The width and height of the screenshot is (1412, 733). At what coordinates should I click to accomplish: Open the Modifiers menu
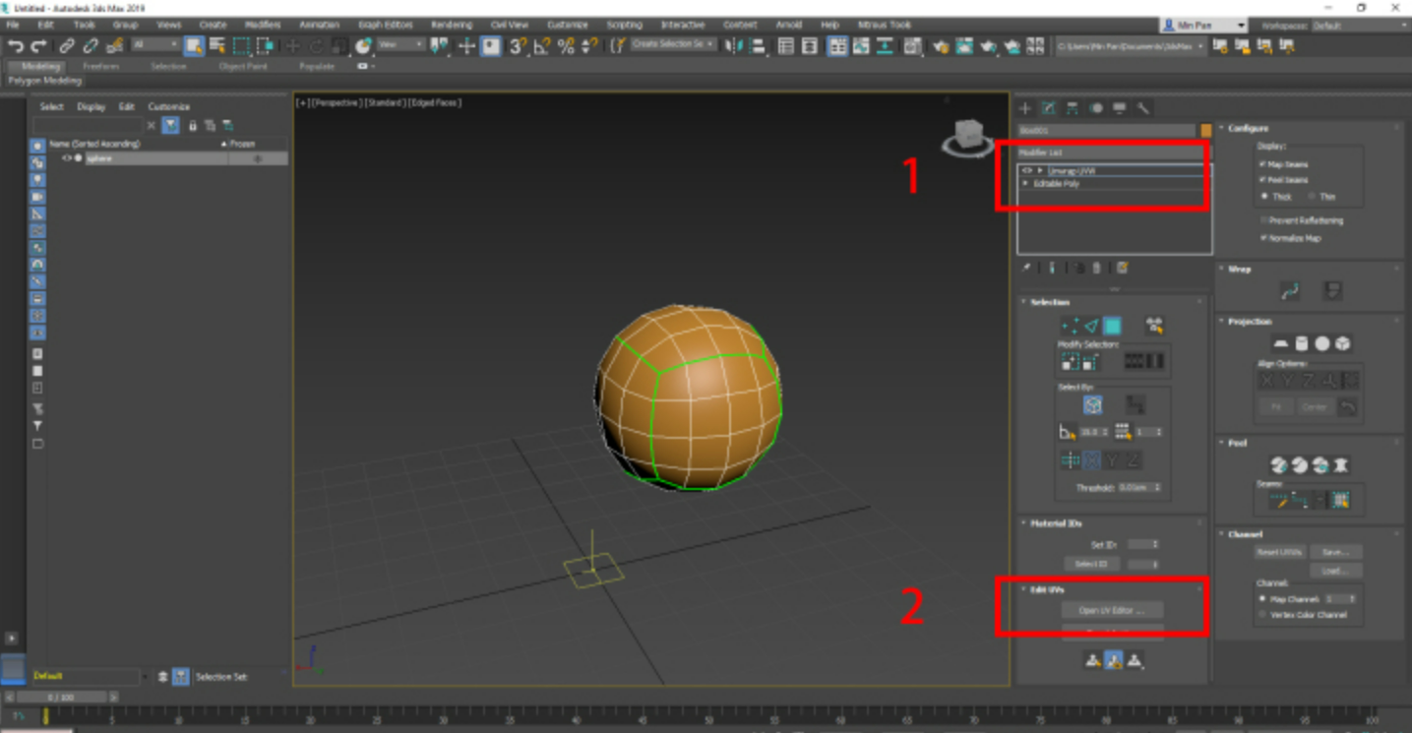tap(263, 25)
